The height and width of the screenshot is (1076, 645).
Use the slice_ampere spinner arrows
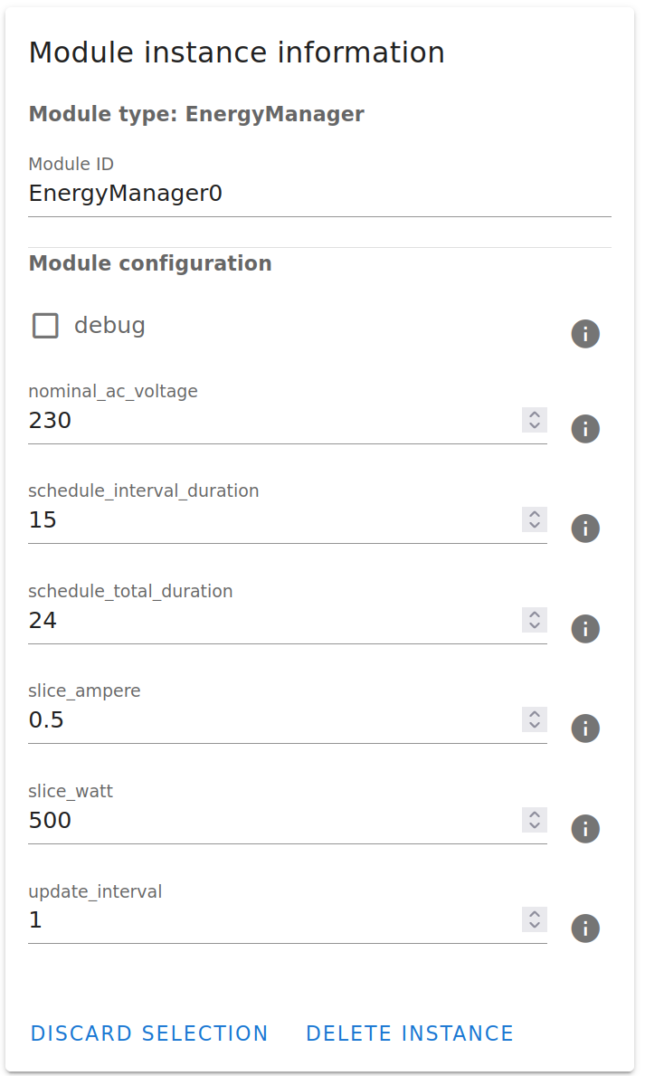coord(535,719)
